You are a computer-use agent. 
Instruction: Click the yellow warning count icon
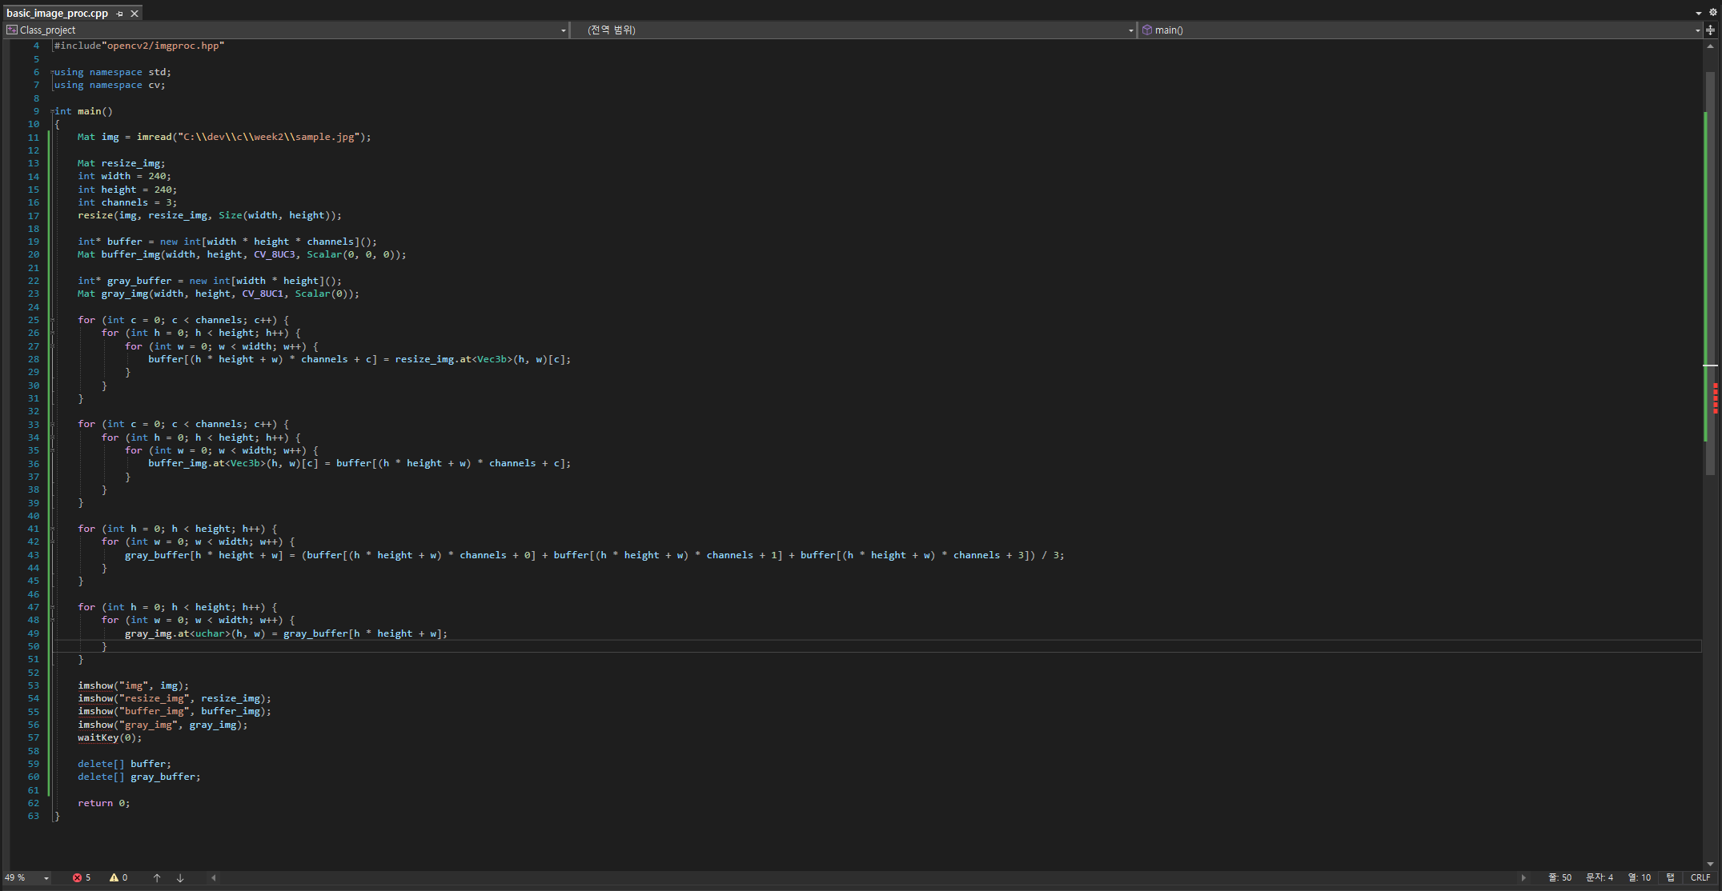(x=114, y=877)
